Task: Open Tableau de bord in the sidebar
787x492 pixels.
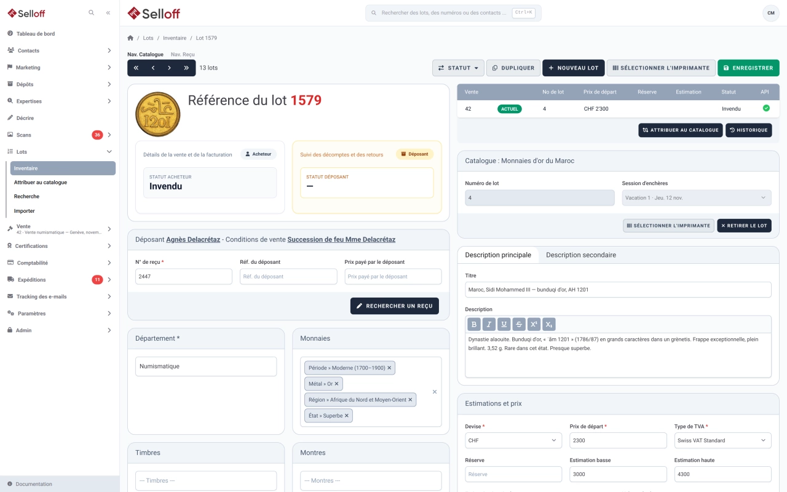Action: point(60,34)
